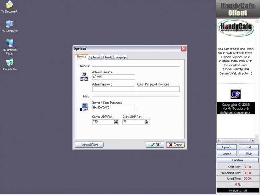Open the Language tab

pyautogui.click(x=121, y=57)
